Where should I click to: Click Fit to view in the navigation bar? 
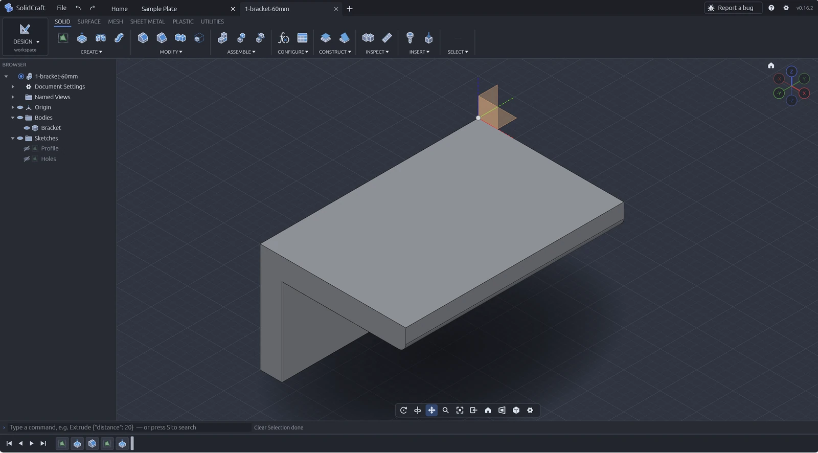pos(460,411)
